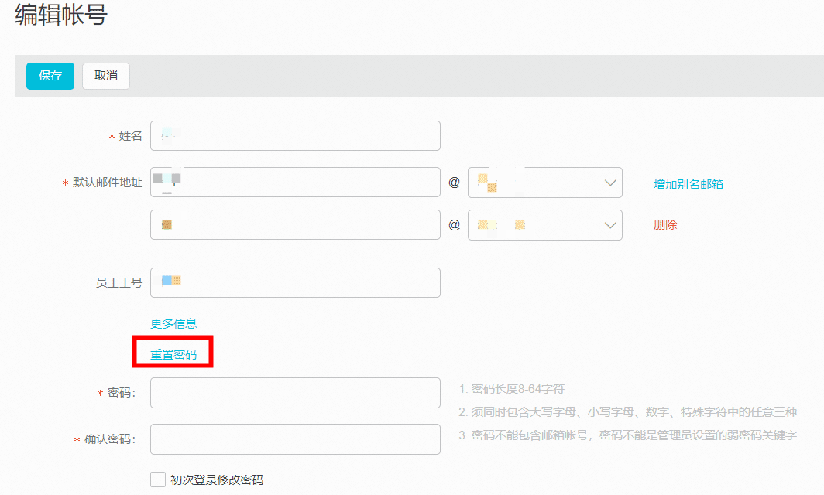Focus the 姓名 input field
This screenshot has height=495, width=824.
coord(295,136)
